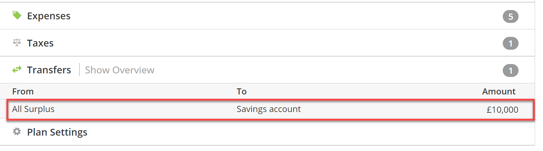
Task: Click the Savings account destination cell
Action: point(268,109)
